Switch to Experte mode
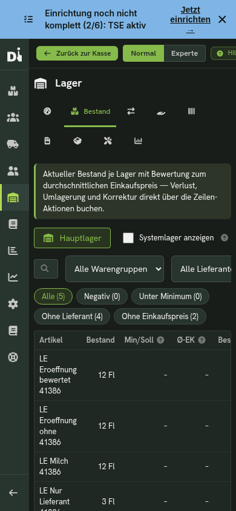This screenshot has width=236, height=511. (185, 53)
